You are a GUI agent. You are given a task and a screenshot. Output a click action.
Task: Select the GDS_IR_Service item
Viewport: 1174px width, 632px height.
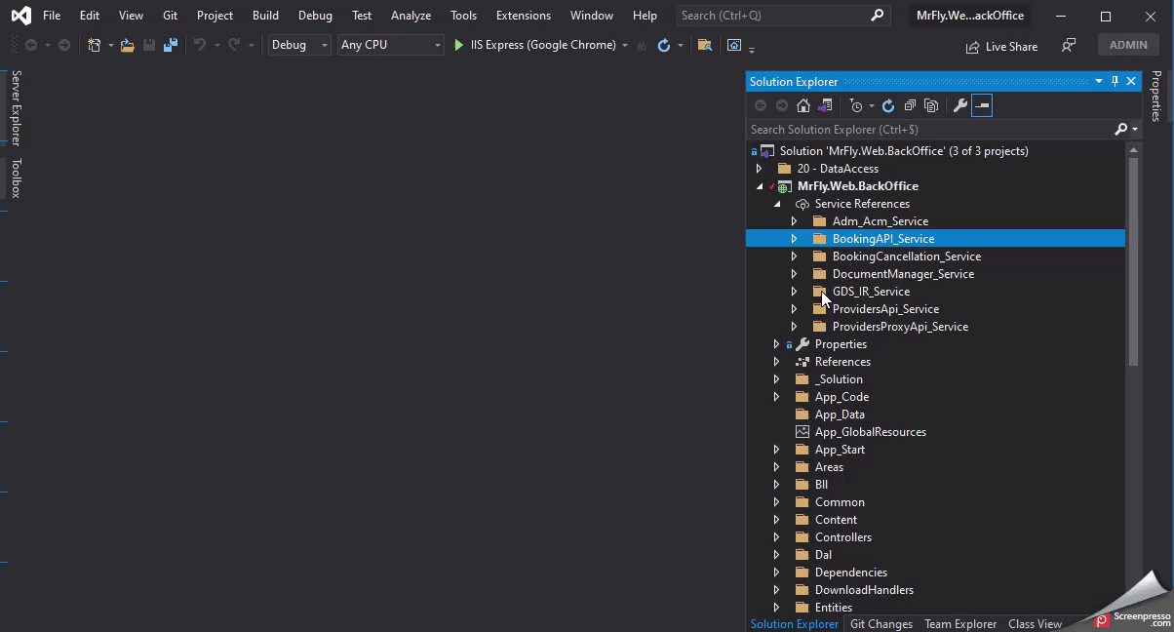pos(871,292)
